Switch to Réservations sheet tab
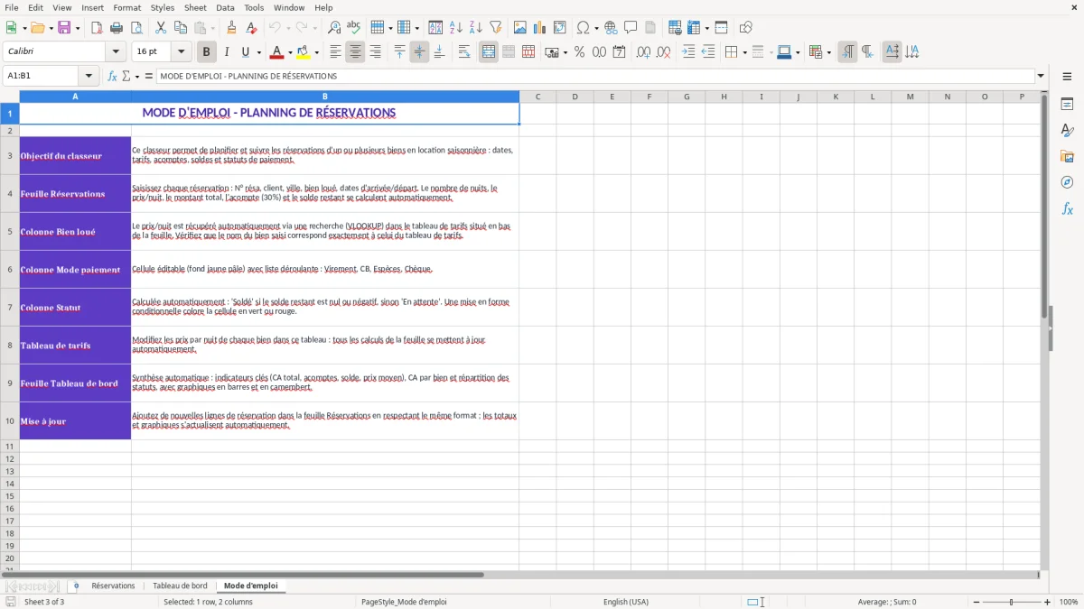 coord(113,586)
